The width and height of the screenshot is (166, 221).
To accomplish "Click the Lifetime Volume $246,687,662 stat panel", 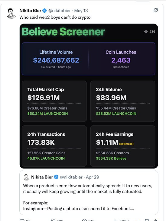I will 56,59.
